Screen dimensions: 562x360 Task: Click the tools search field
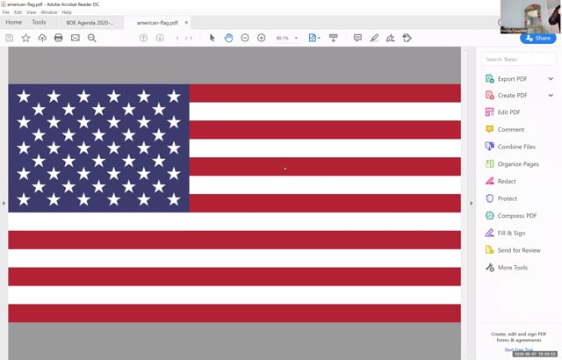[519, 59]
